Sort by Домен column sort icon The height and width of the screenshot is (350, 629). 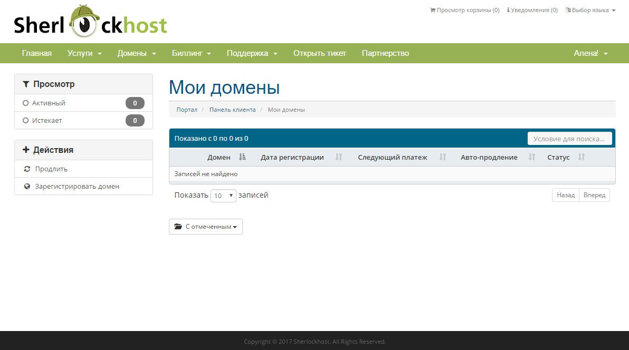pos(242,157)
